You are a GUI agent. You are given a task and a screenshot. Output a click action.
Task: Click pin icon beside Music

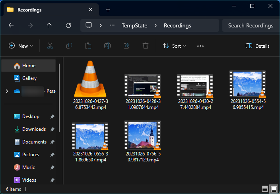[x=52, y=167]
